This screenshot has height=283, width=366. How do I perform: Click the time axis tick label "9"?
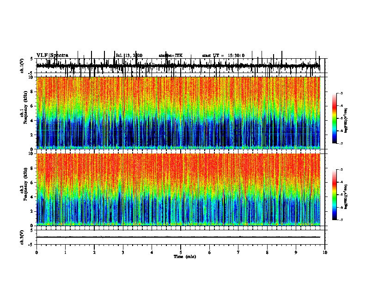(296, 252)
